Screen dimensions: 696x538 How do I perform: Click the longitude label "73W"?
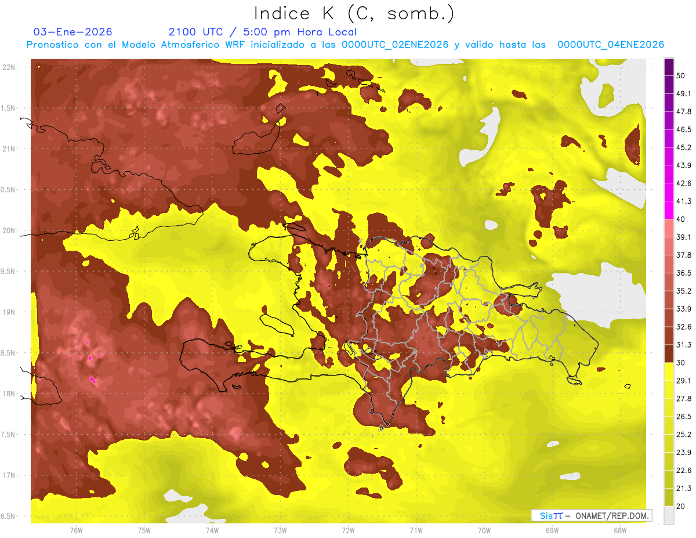coord(280,530)
